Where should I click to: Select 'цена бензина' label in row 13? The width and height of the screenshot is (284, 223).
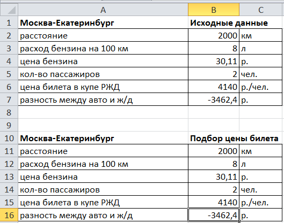click(x=49, y=177)
